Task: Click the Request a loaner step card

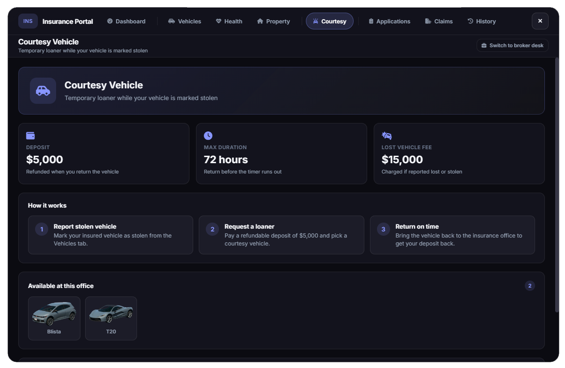Action: pyautogui.click(x=282, y=235)
